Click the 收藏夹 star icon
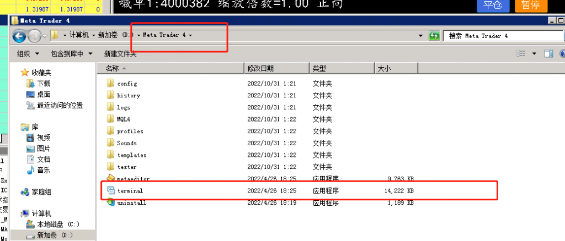Image resolution: width=565 pixels, height=241 pixels. coord(25,73)
